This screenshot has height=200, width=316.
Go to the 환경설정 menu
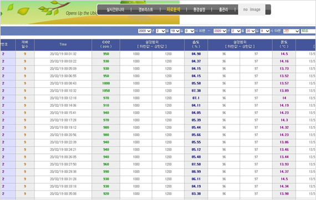[199, 9]
